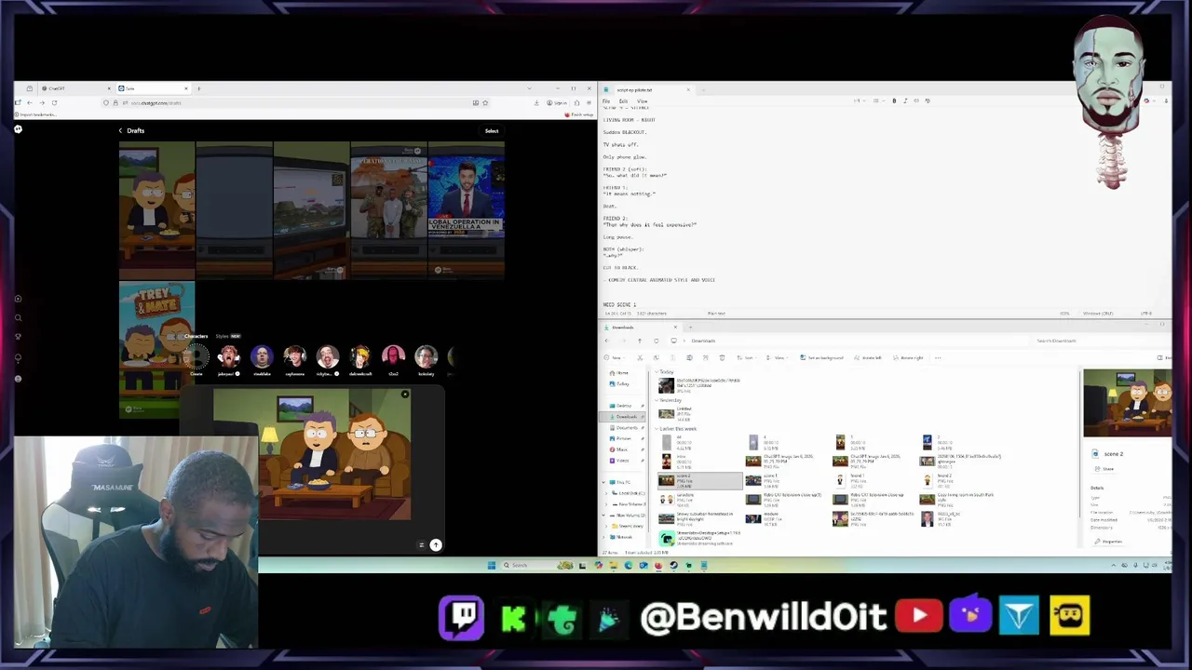1192x670 pixels.
Task: Open the browser downloads panel
Action: point(536,102)
